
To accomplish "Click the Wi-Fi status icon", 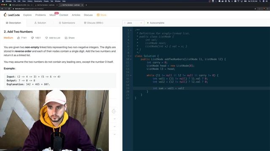I will pos(238,1).
